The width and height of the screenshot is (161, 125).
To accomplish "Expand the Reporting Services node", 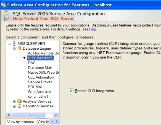I will click(14, 106).
